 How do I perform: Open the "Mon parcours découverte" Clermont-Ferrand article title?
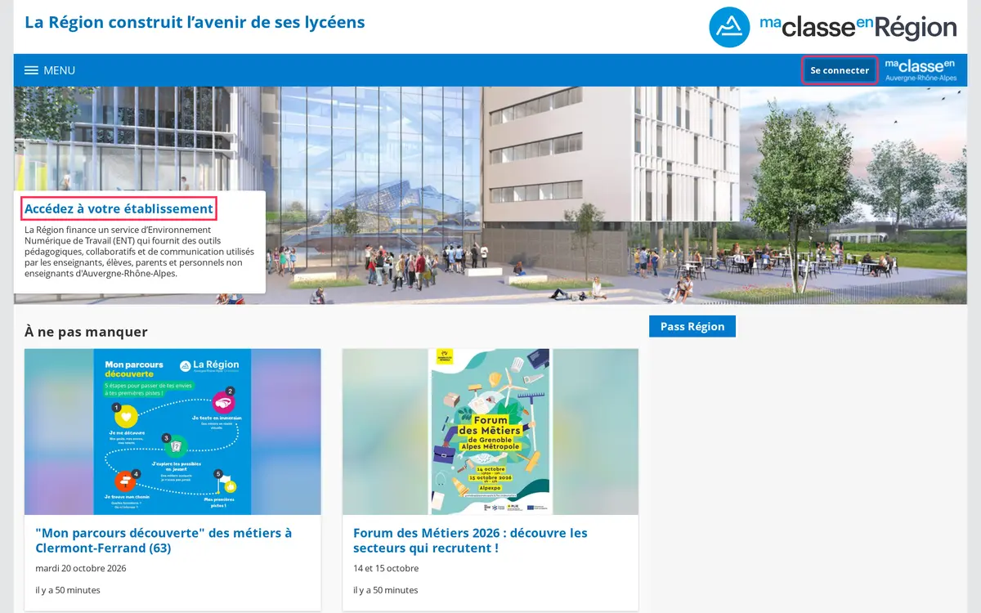(163, 540)
